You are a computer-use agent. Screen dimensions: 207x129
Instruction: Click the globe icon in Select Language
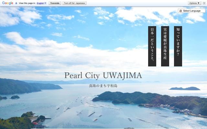tap(180, 11)
